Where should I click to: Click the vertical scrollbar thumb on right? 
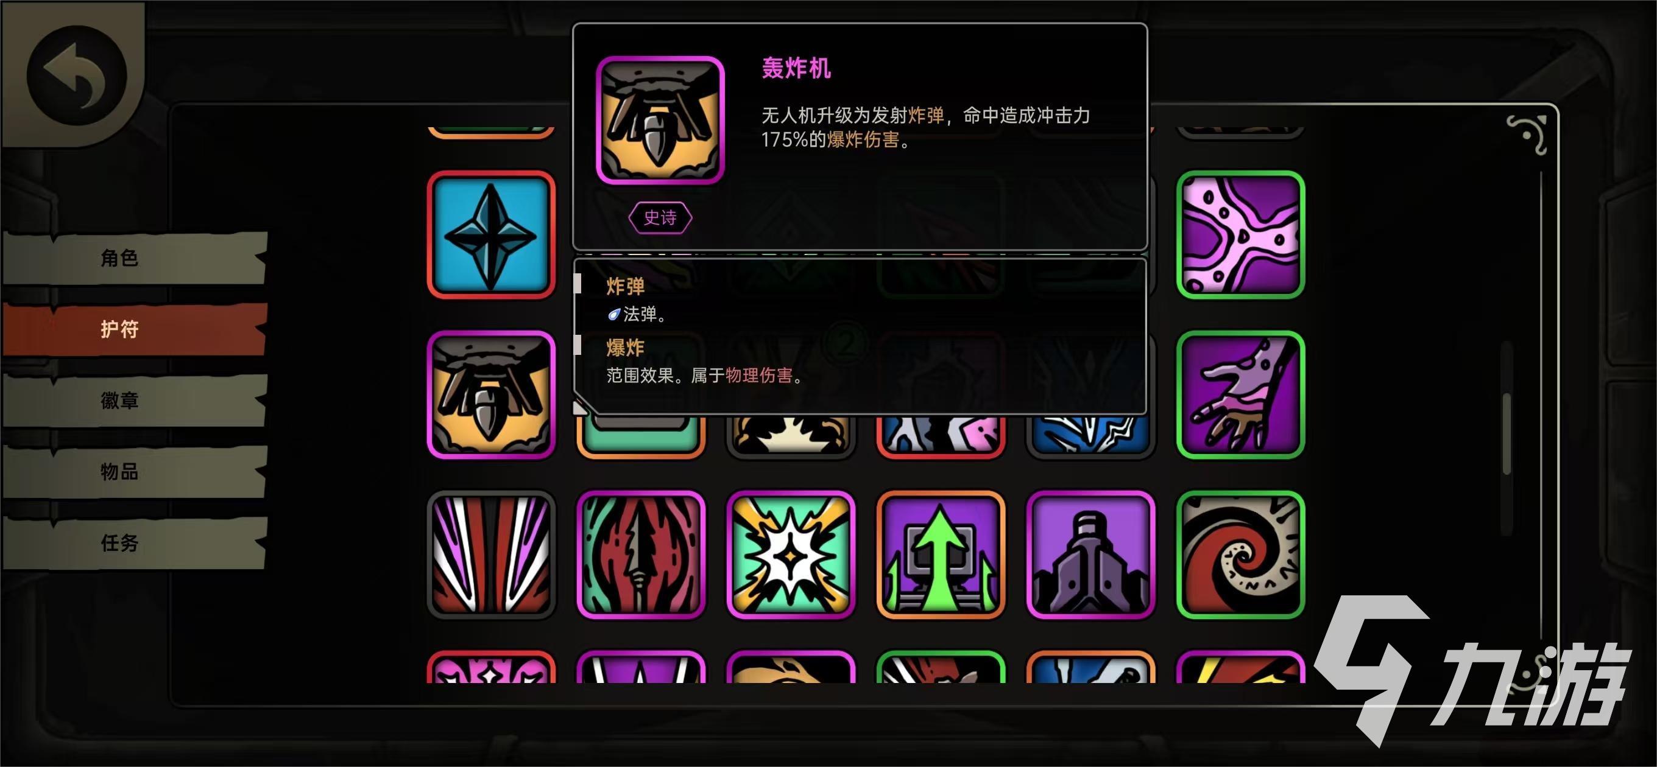click(1507, 434)
